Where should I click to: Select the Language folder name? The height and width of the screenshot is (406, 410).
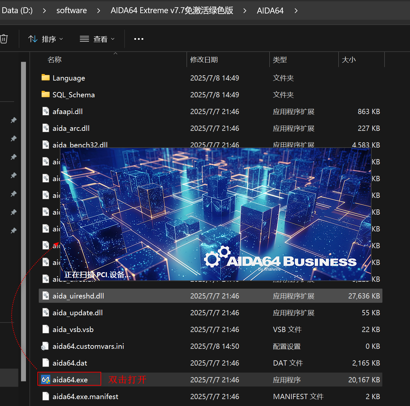pos(69,78)
